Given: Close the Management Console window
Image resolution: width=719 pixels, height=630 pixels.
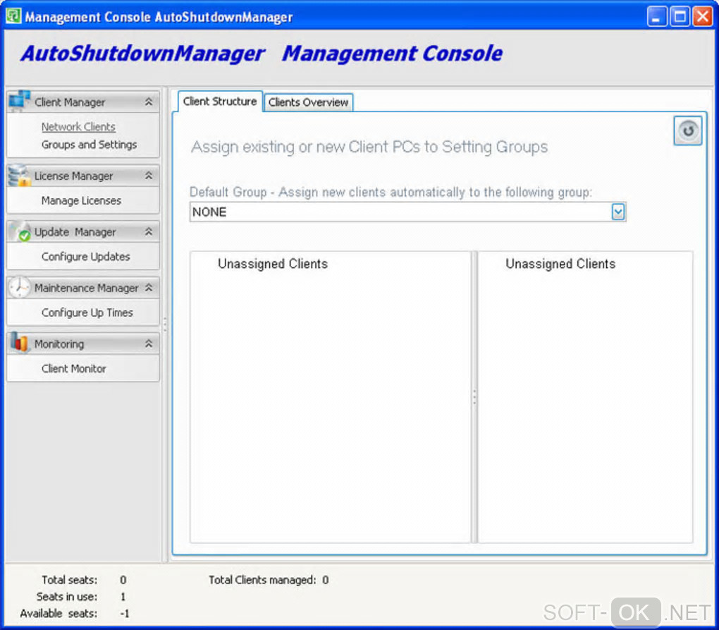Looking at the screenshot, I should point(703,16).
